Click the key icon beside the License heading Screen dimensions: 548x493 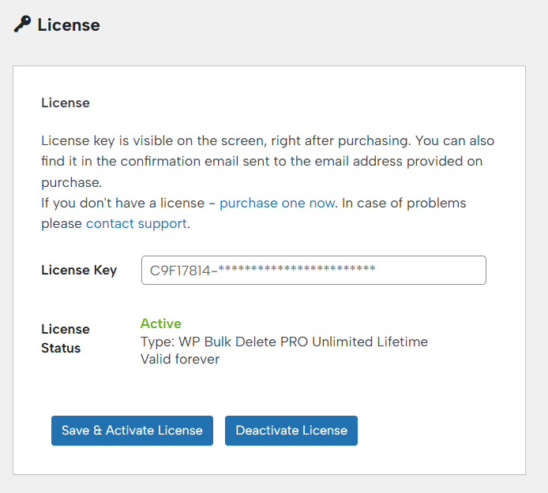click(x=22, y=24)
